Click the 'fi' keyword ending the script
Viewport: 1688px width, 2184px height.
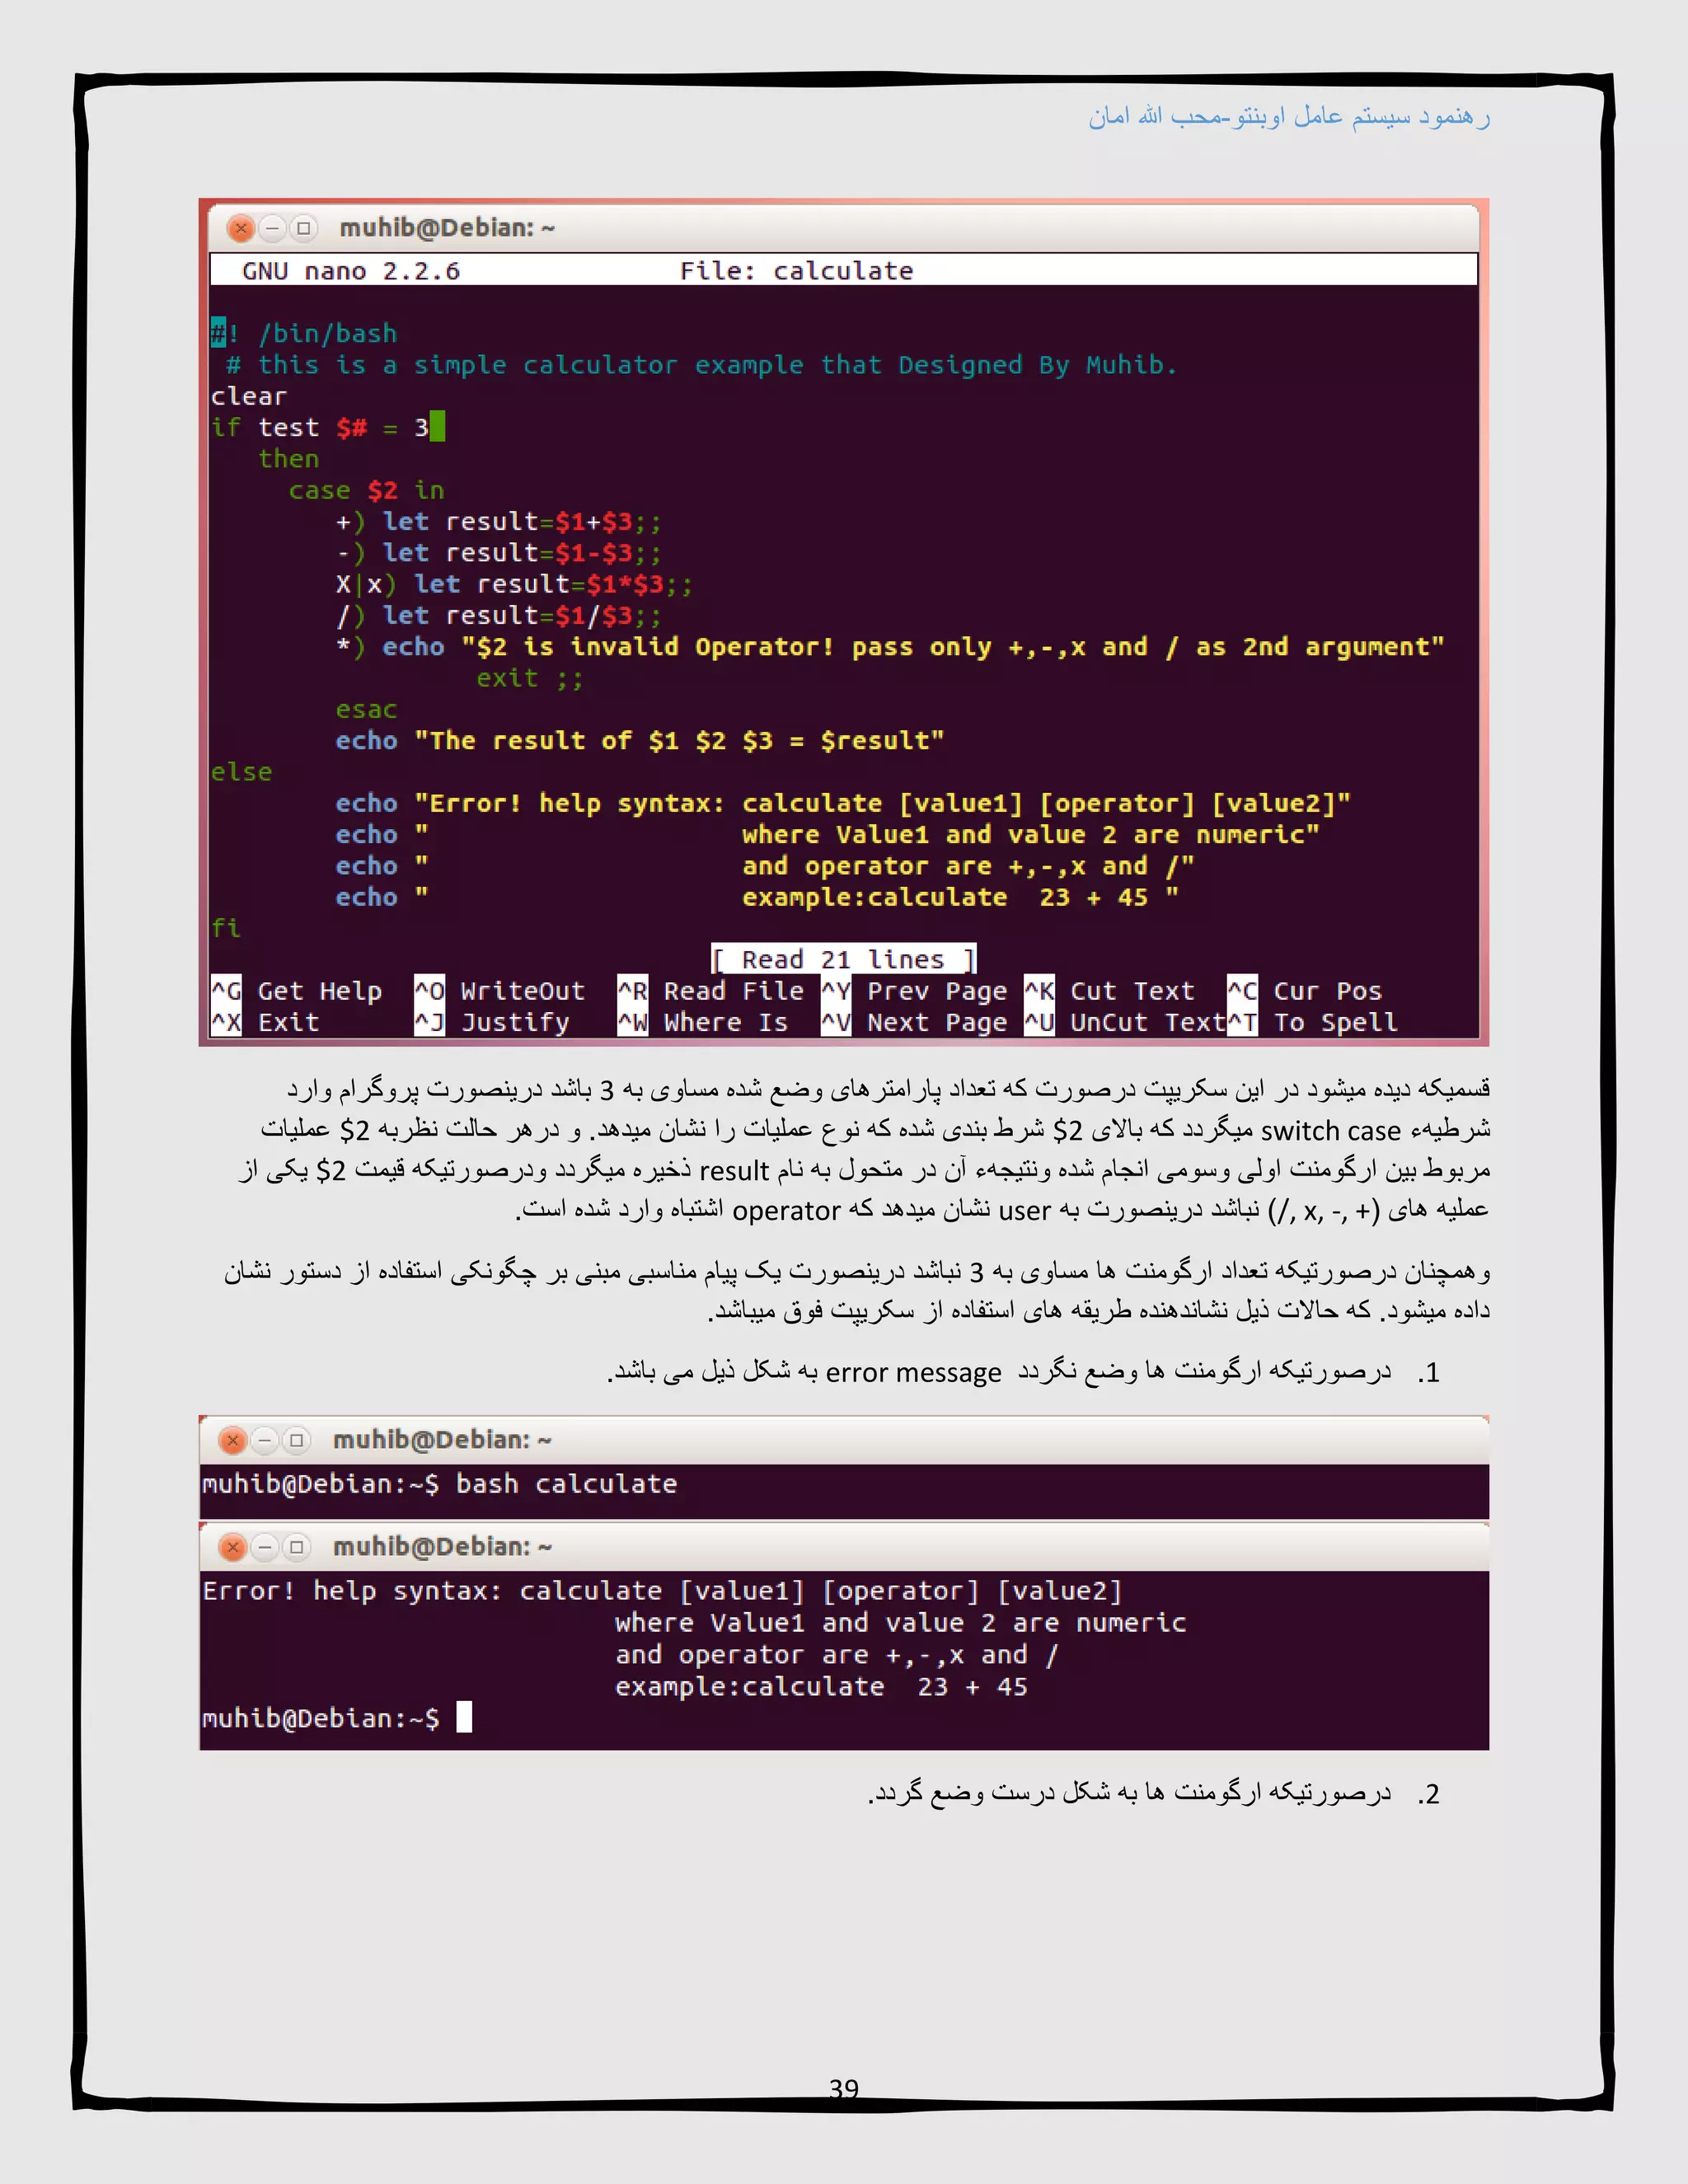[226, 929]
